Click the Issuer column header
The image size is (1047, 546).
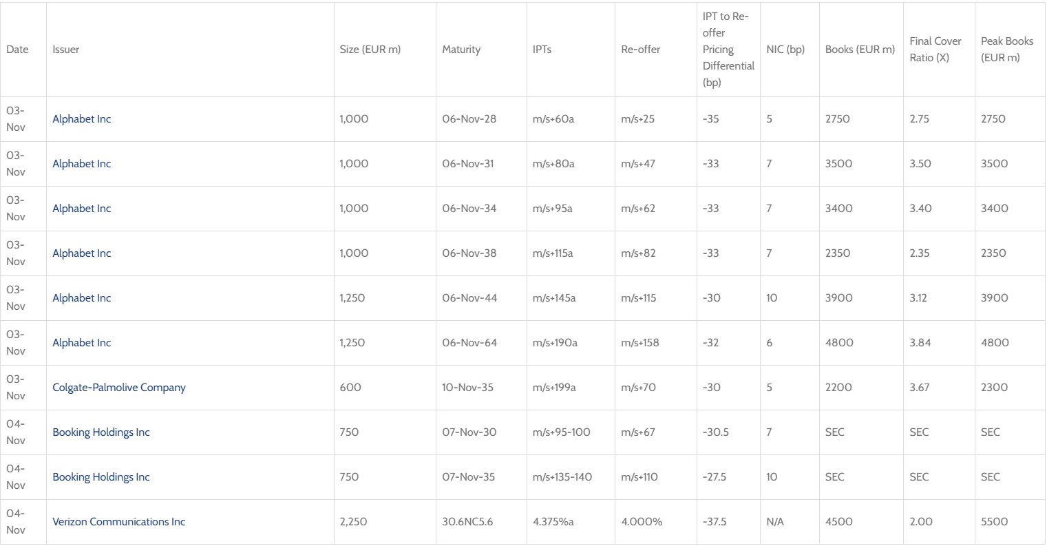coord(66,50)
